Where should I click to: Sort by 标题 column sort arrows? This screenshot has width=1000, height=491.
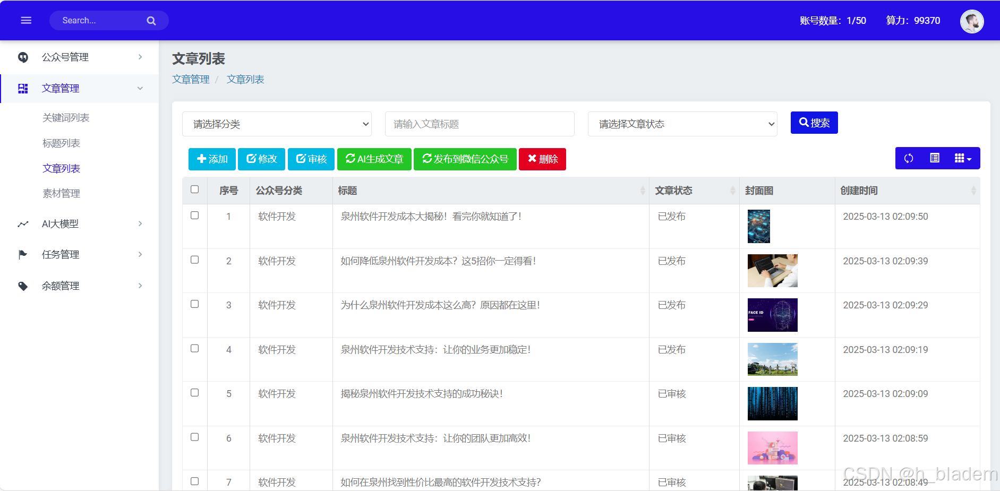(643, 191)
